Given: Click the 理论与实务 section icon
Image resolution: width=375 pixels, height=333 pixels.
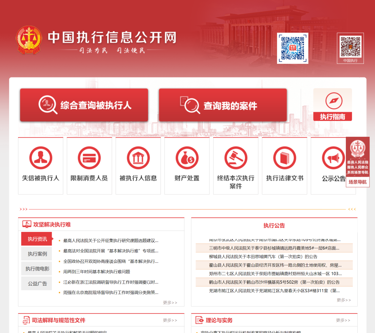Looking at the screenshot, I should tap(199, 320).
